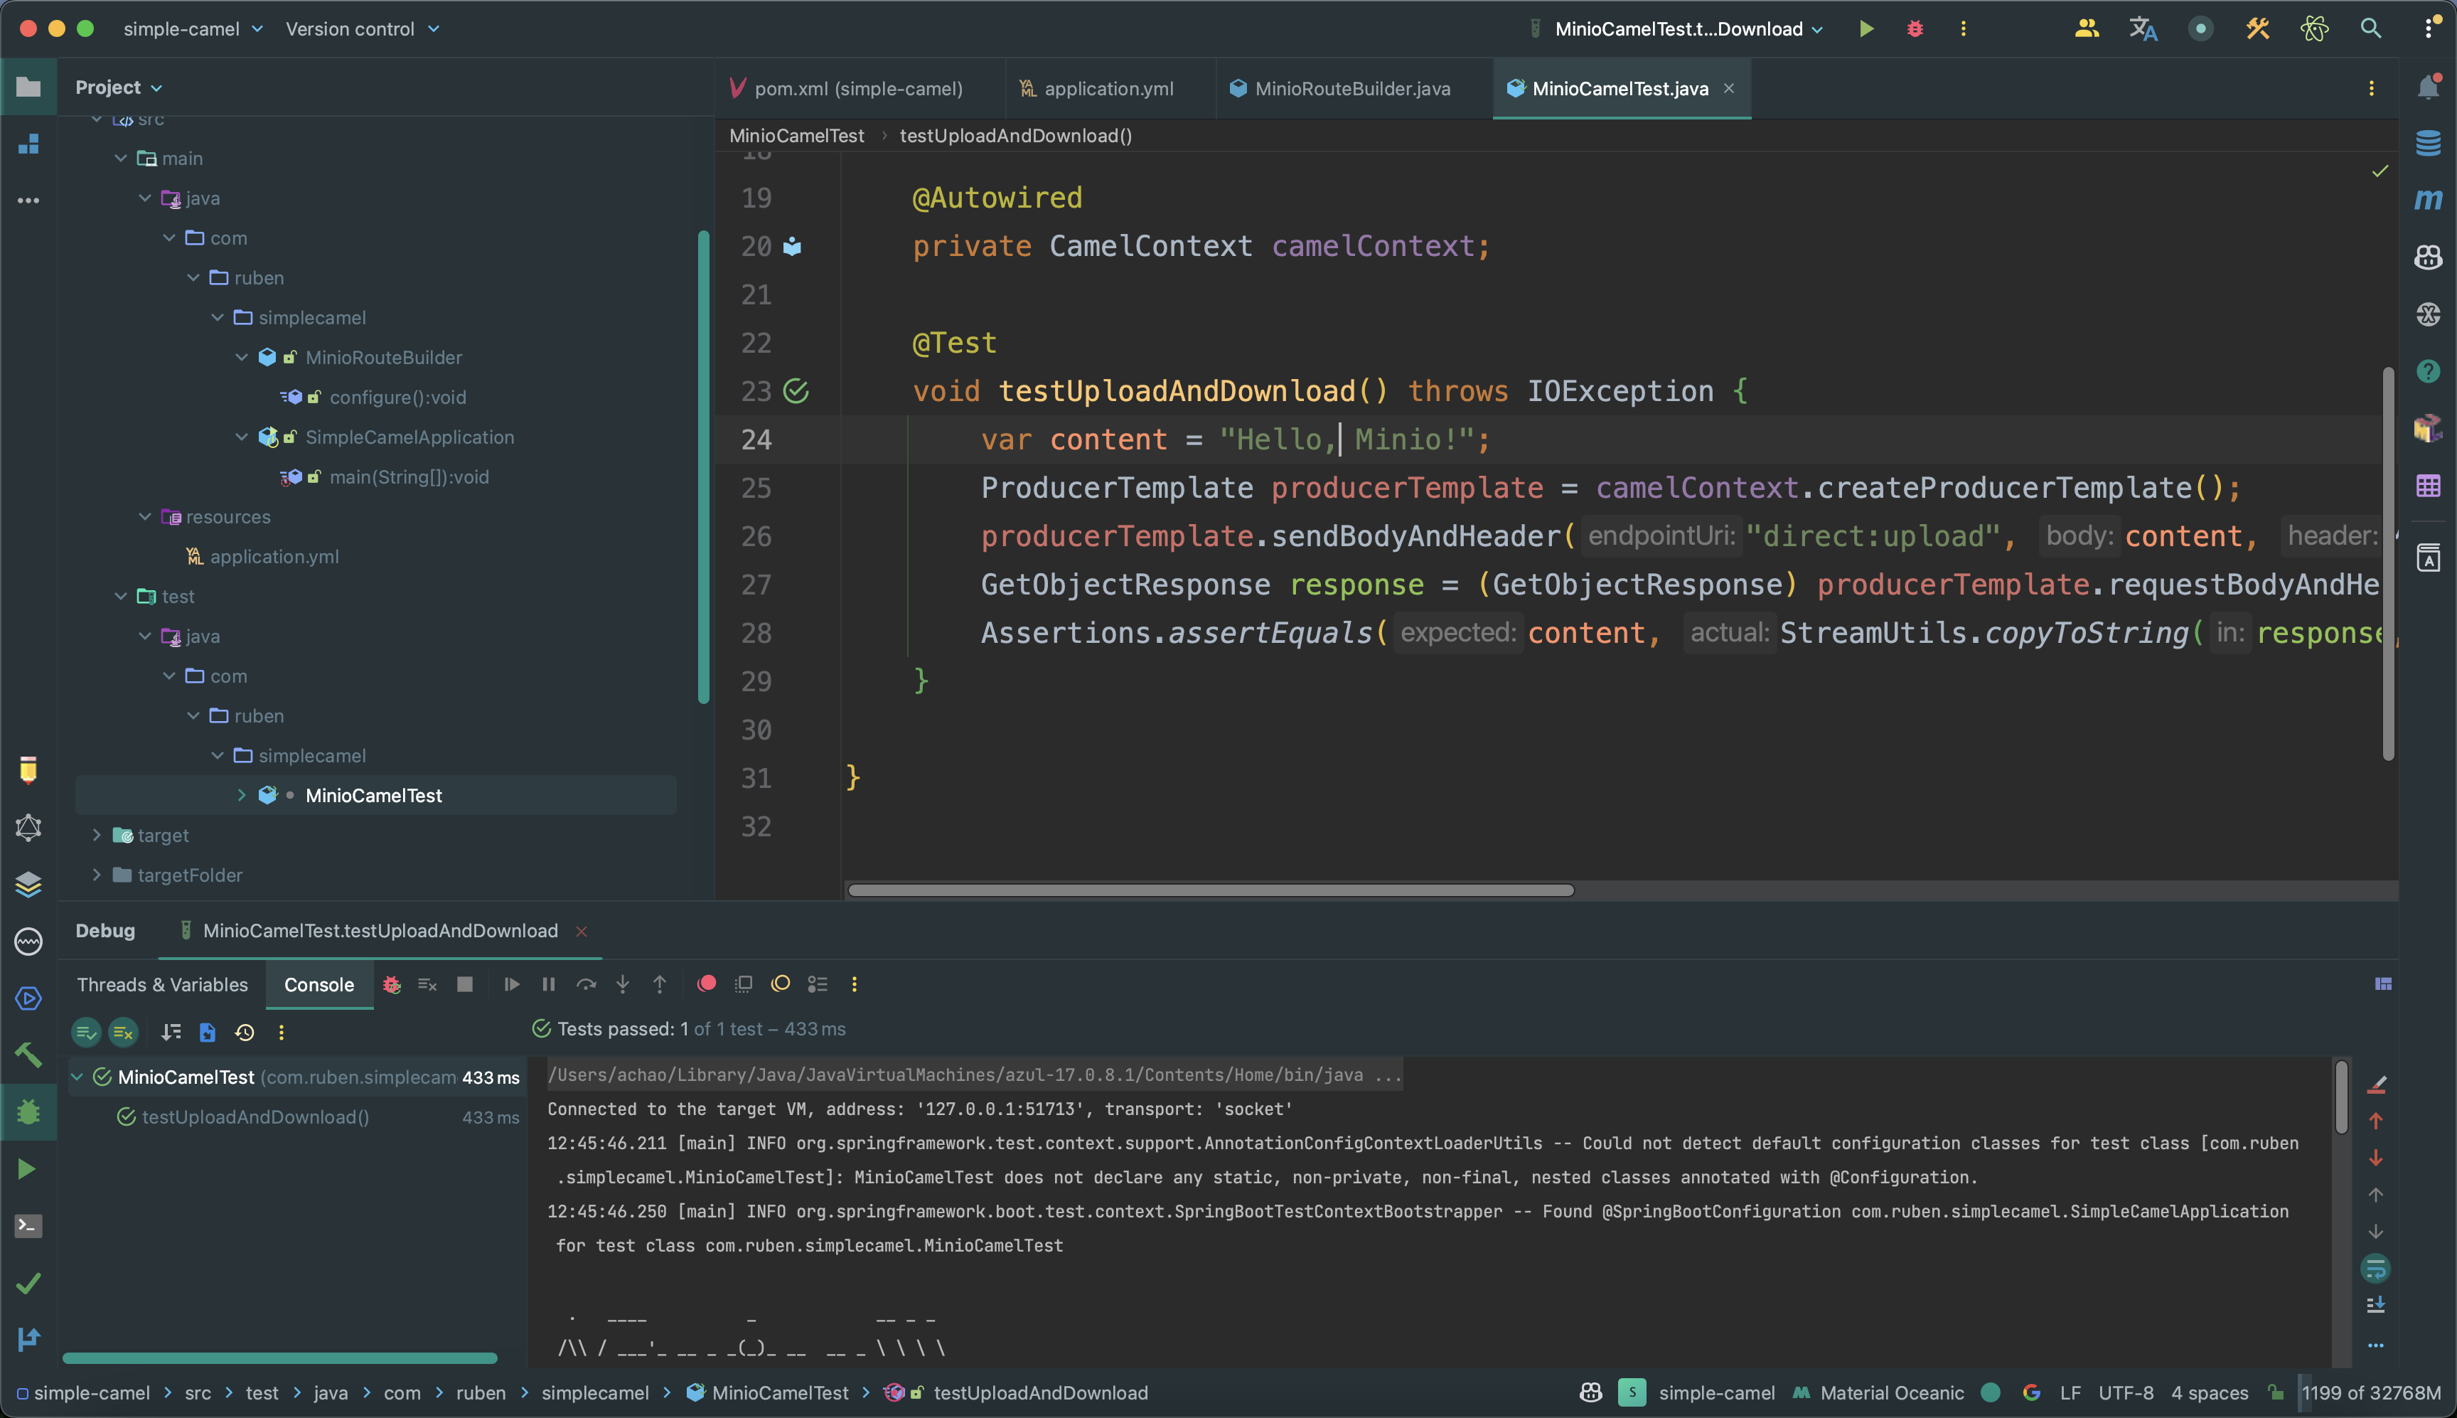Expand the target folder in tree
2457x1418 pixels.
click(97, 836)
